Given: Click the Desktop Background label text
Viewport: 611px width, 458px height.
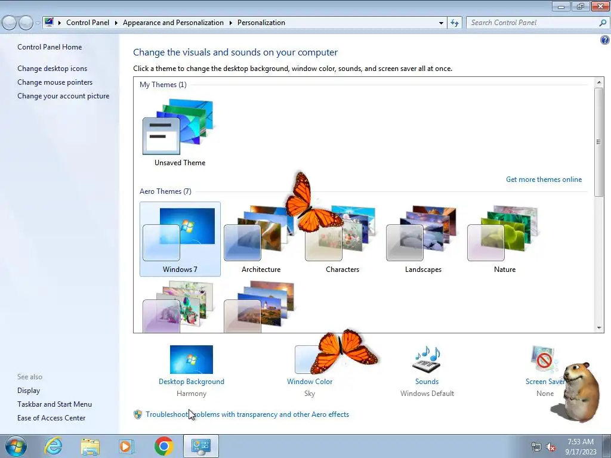Looking at the screenshot, I should [192, 382].
